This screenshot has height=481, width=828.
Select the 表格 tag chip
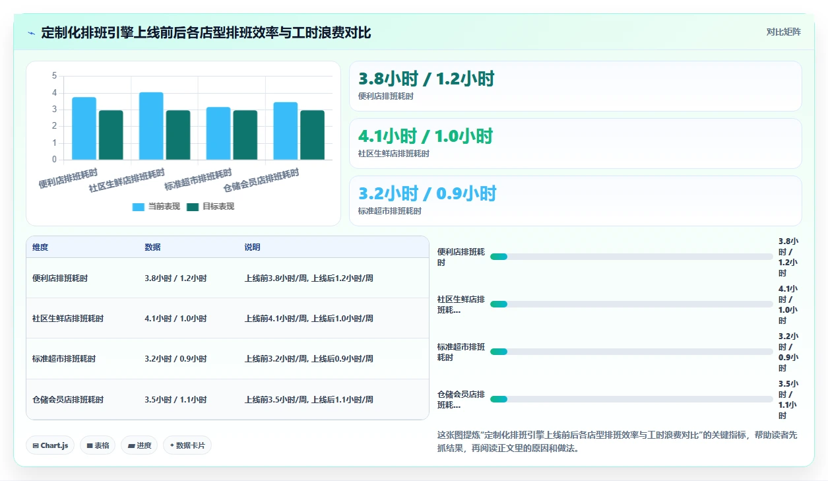(98, 445)
